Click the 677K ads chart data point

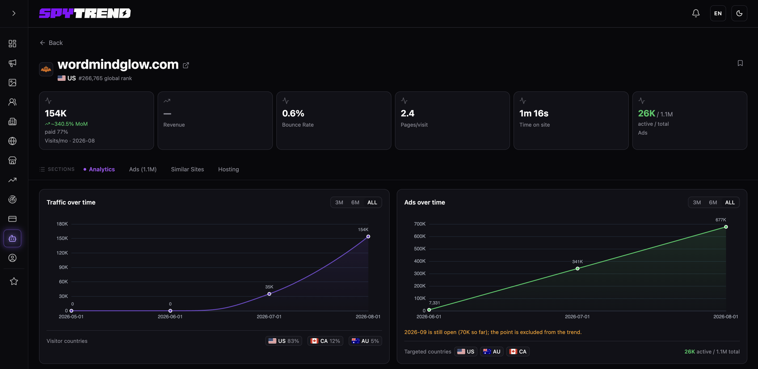click(726, 227)
